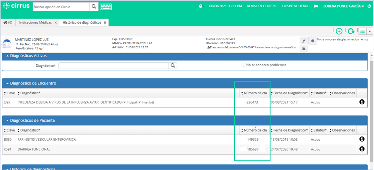Open the ALMACEN GENERAL link in the header

[262, 6]
